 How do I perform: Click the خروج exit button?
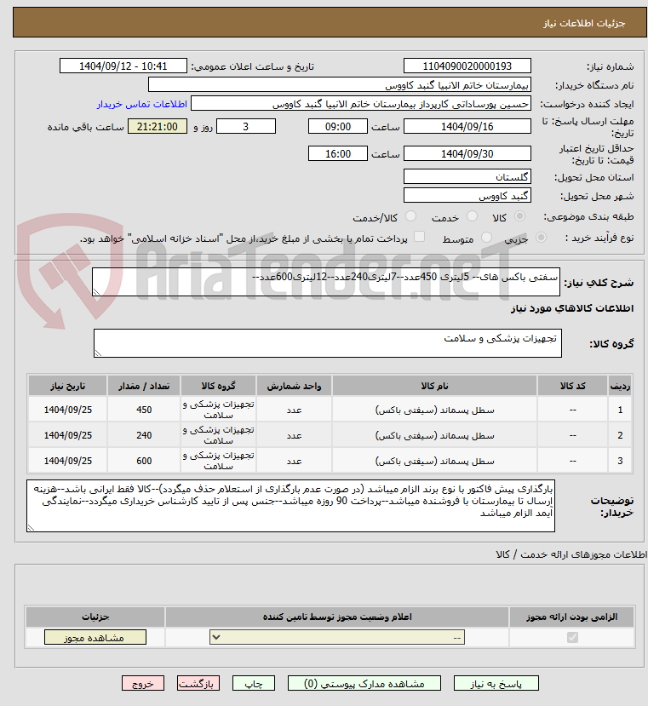tap(143, 684)
